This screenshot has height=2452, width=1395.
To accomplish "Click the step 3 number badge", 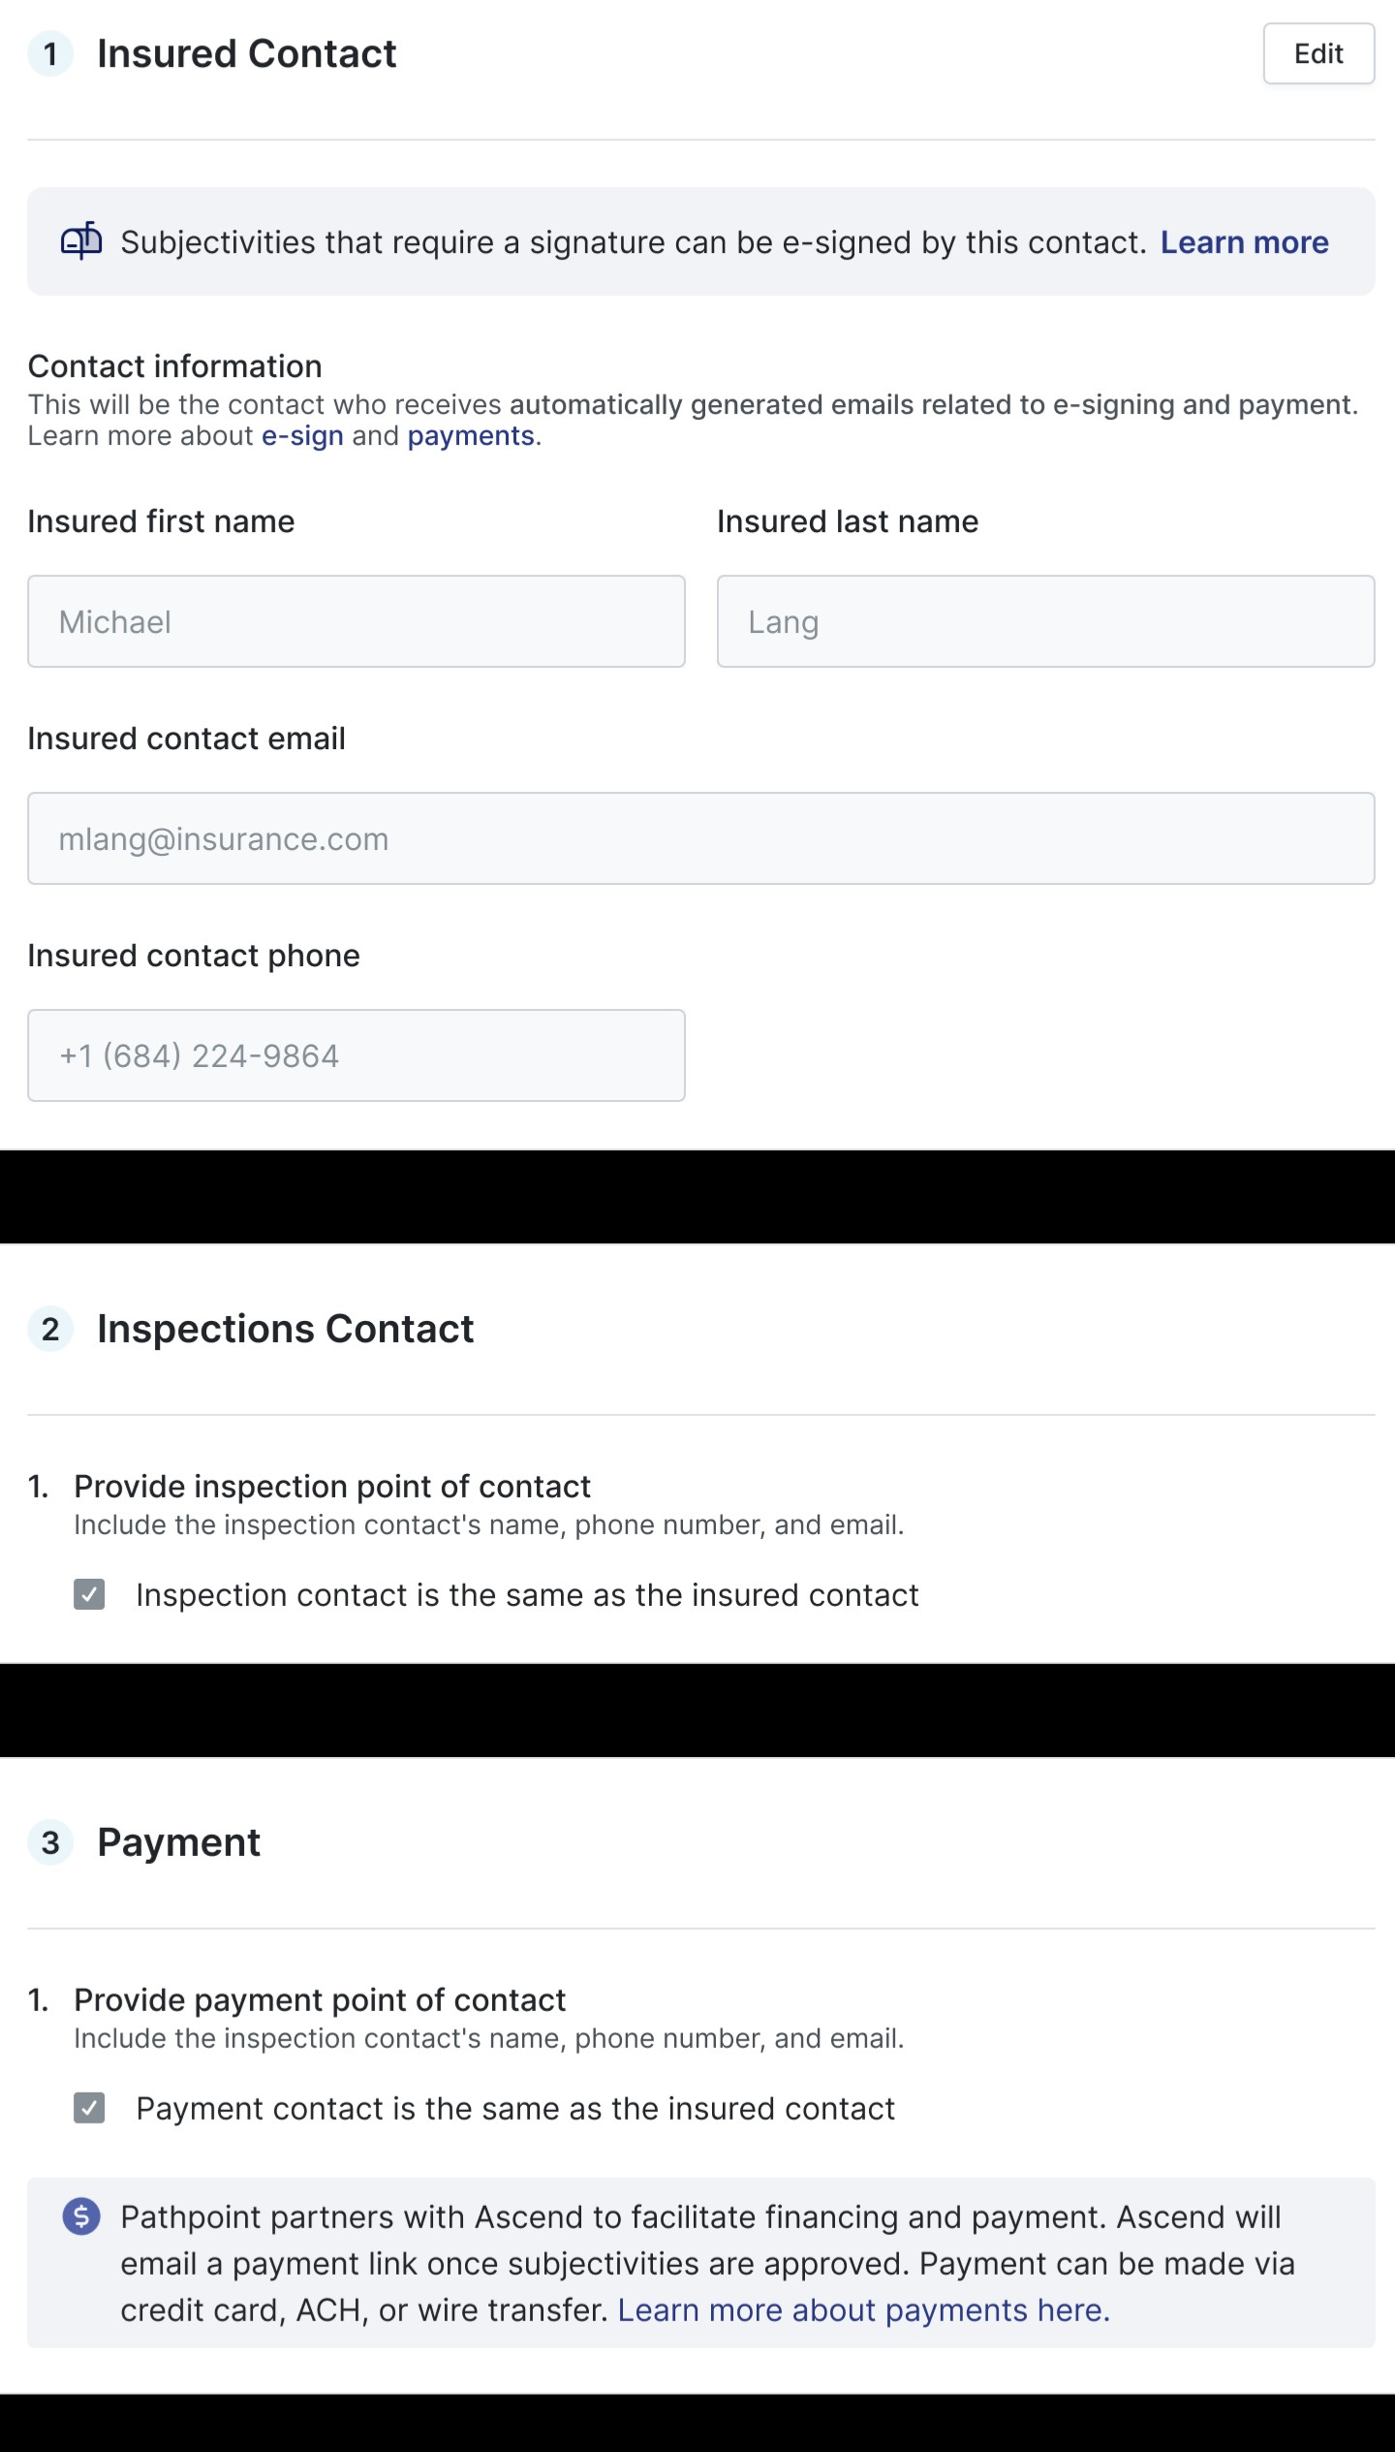I will (50, 1842).
